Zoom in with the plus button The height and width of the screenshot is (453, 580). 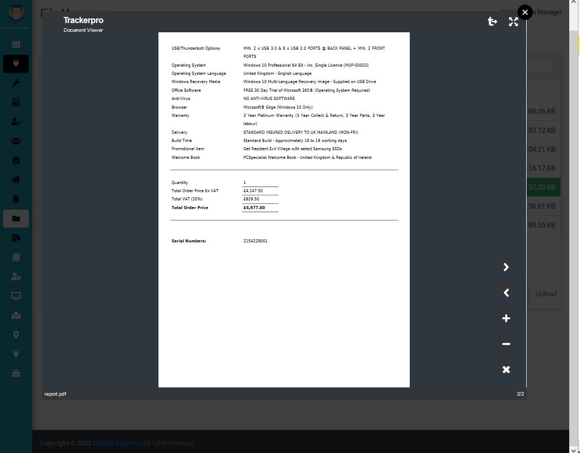click(x=506, y=318)
